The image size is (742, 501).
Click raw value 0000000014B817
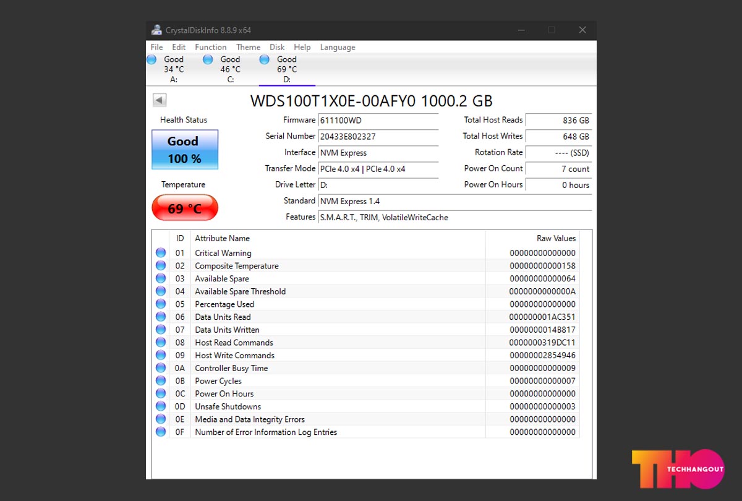pos(543,330)
